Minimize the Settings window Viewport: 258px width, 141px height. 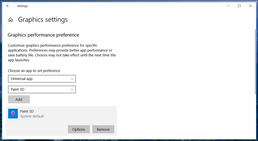tap(228, 6)
